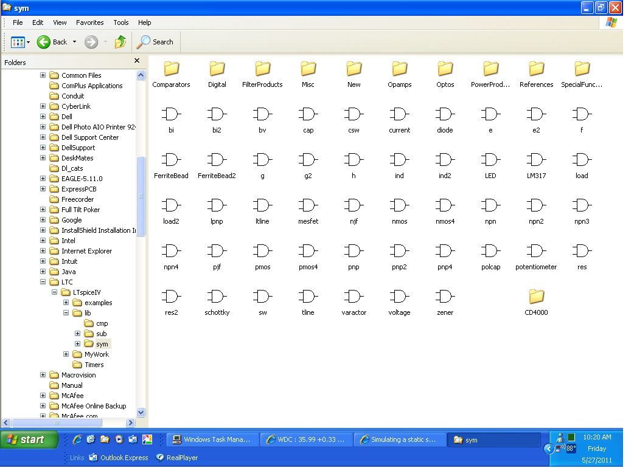
Task: Switch to Windows Task Manager taskbar button
Action: (213, 439)
